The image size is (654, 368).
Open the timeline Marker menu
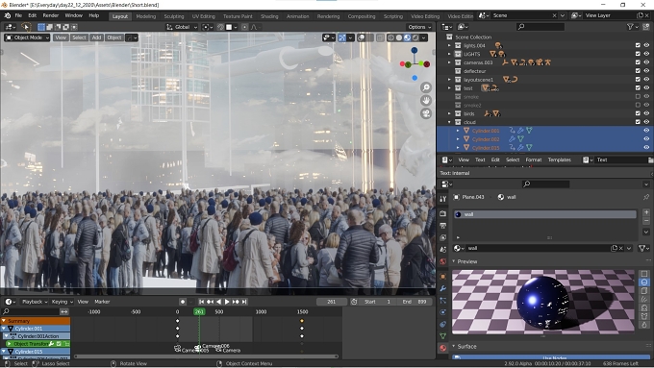102,302
